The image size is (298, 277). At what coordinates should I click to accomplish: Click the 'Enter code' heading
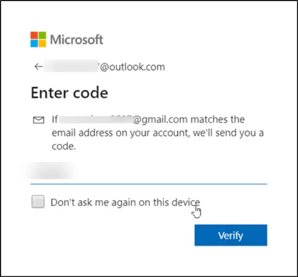click(x=70, y=93)
